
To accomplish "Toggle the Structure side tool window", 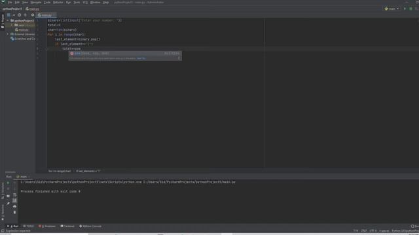I will (3, 191).
